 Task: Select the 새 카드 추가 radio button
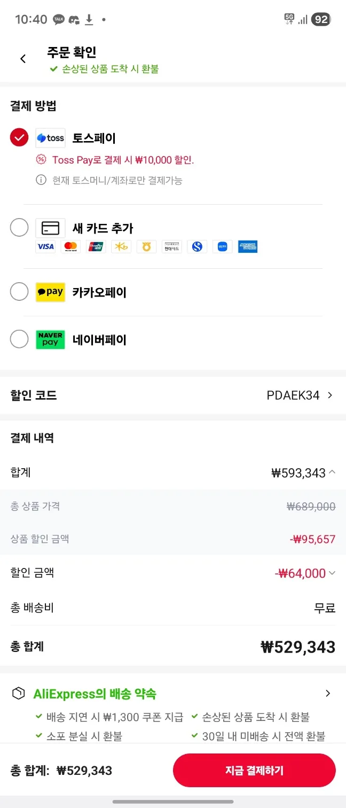(19, 228)
